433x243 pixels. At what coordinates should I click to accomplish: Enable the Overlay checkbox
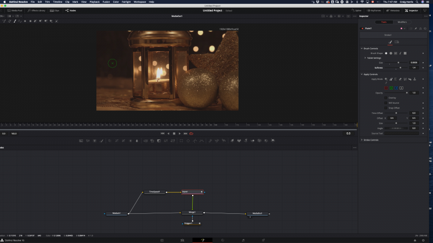click(386, 98)
